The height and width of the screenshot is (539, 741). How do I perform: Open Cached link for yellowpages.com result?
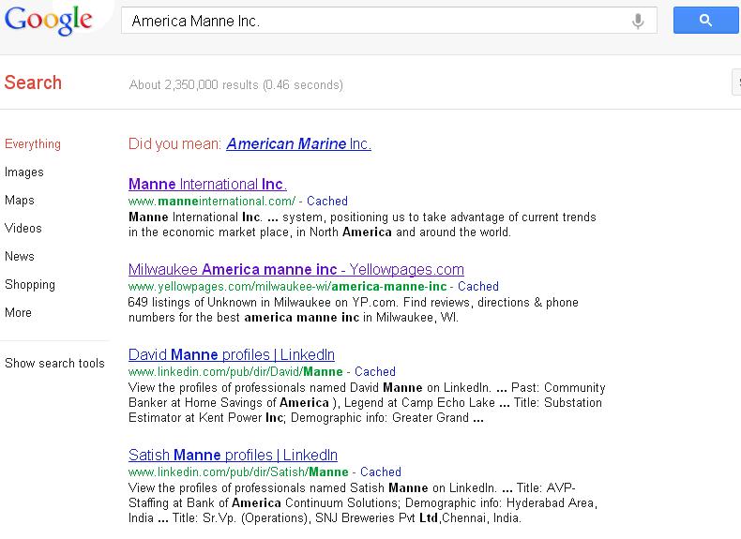tap(477, 287)
